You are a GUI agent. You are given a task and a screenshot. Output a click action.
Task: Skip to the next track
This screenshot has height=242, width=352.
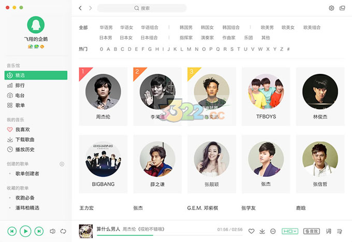pyautogui.click(x=39, y=231)
